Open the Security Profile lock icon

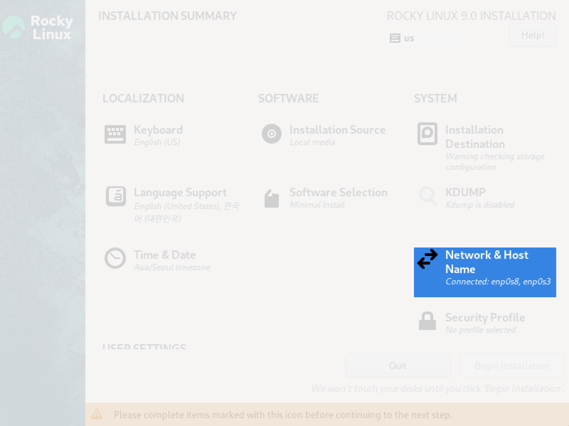click(427, 321)
